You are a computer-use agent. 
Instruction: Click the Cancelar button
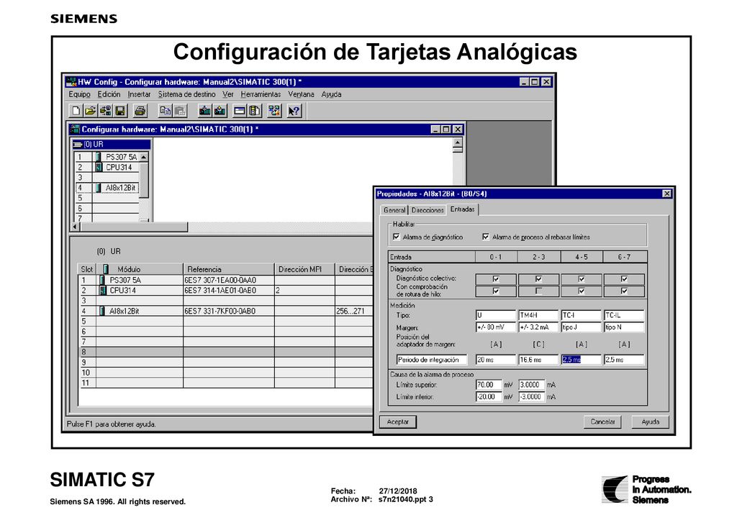602,422
